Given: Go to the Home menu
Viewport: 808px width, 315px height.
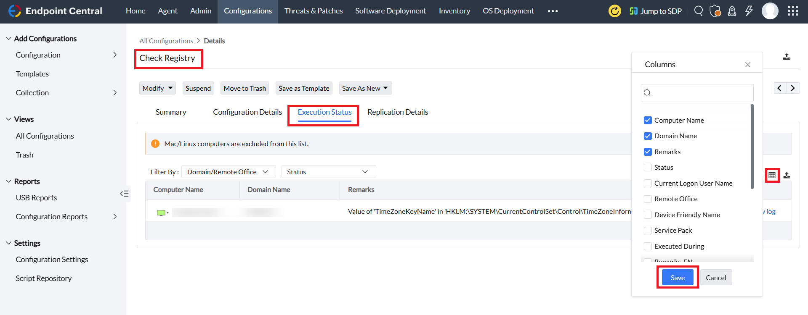Looking at the screenshot, I should pyautogui.click(x=136, y=11).
